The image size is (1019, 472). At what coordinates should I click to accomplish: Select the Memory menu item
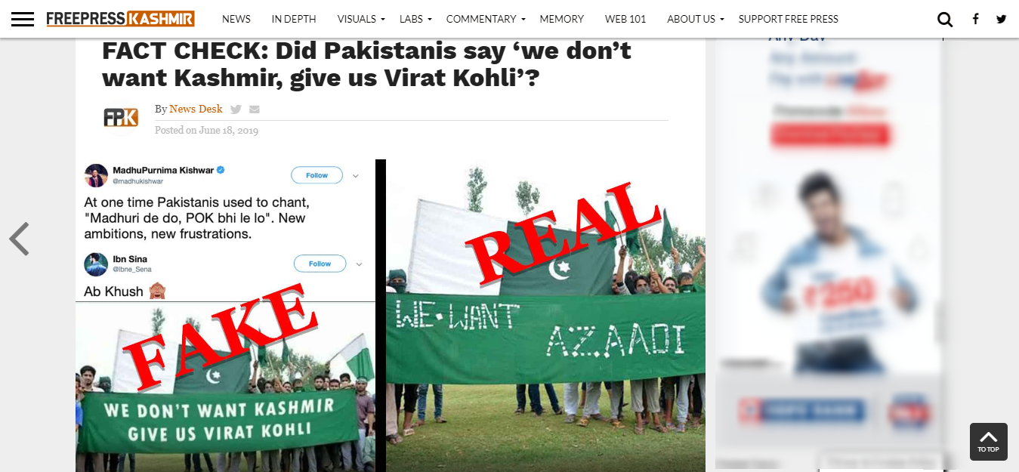562,19
